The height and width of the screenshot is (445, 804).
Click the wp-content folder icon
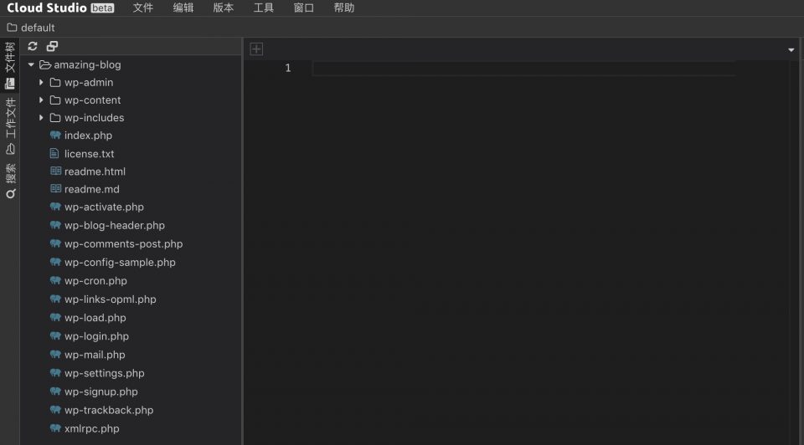[x=55, y=100]
